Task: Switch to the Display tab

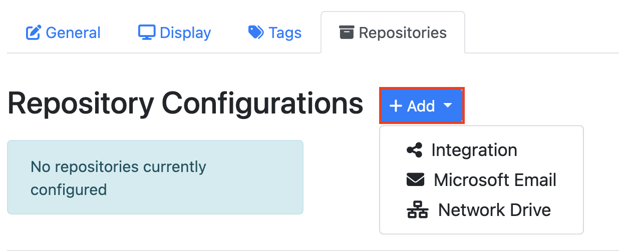Action: click(185, 33)
